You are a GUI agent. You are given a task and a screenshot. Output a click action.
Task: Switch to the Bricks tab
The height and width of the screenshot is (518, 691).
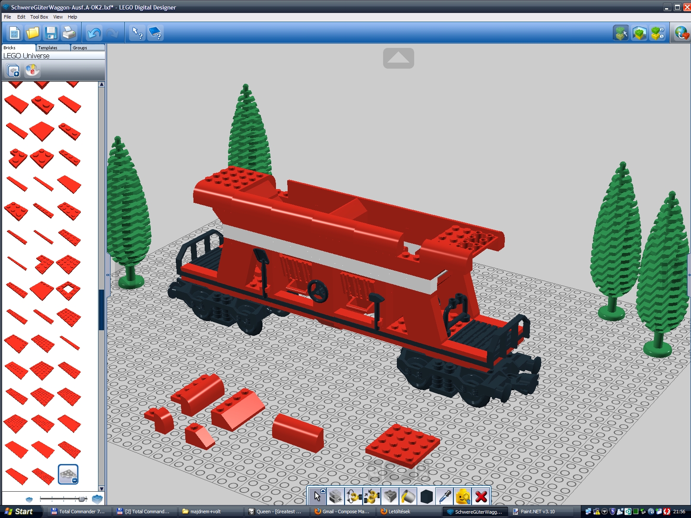(x=19, y=47)
